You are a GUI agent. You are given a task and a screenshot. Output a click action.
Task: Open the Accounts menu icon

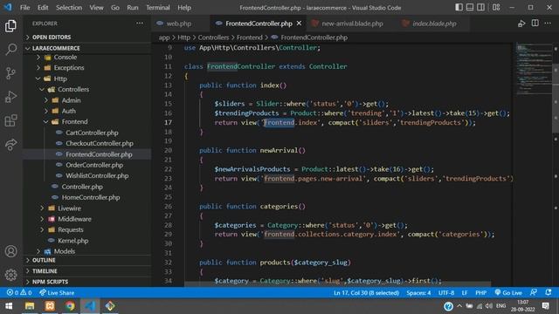pos(10,251)
